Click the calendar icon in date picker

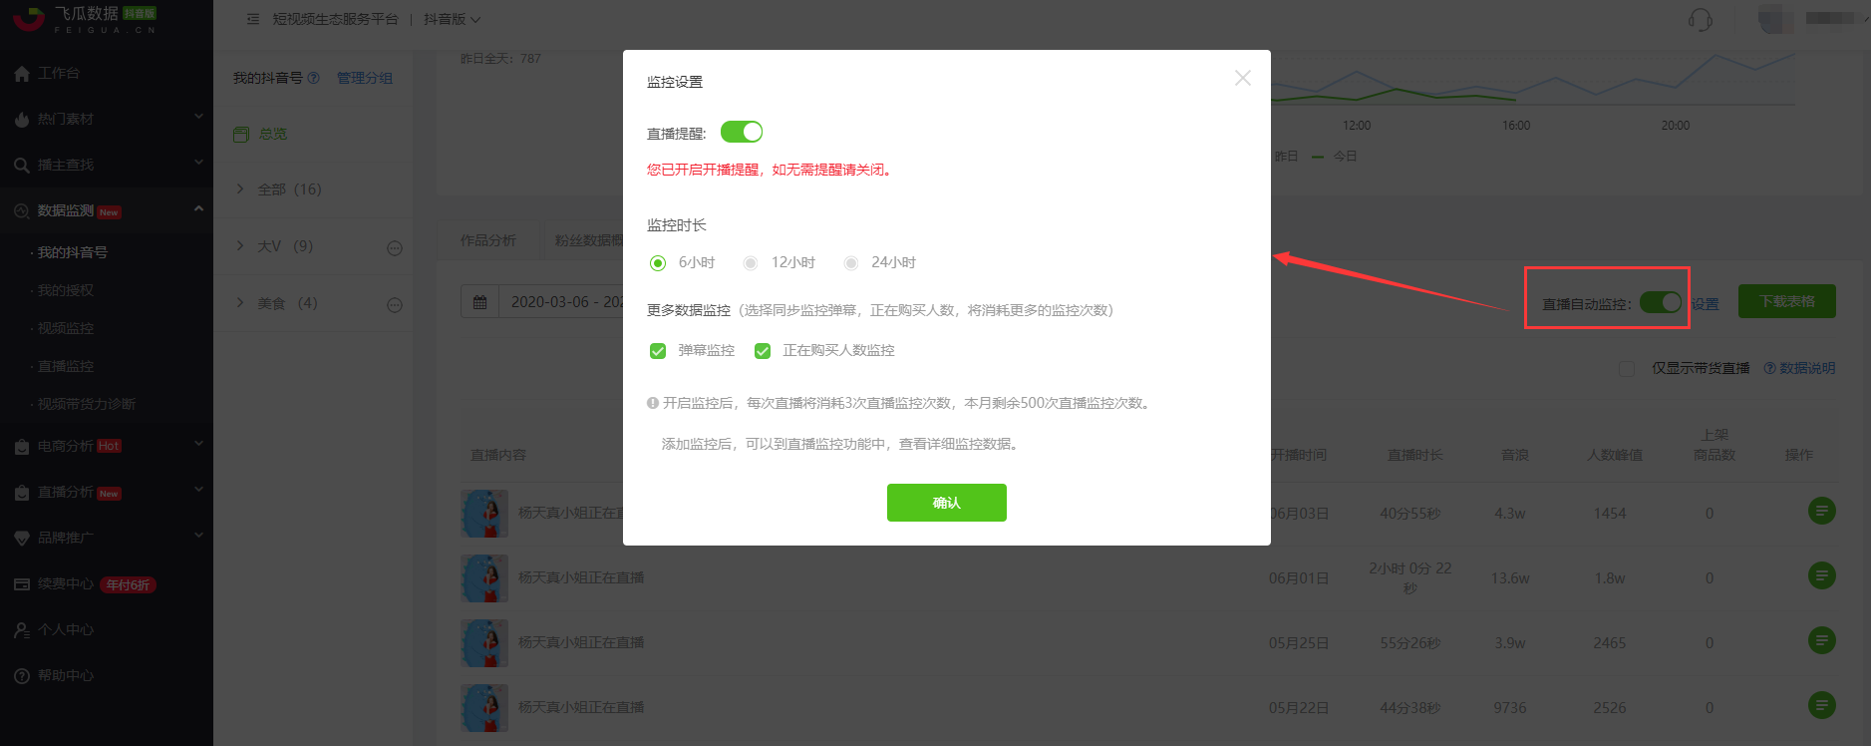click(x=479, y=302)
